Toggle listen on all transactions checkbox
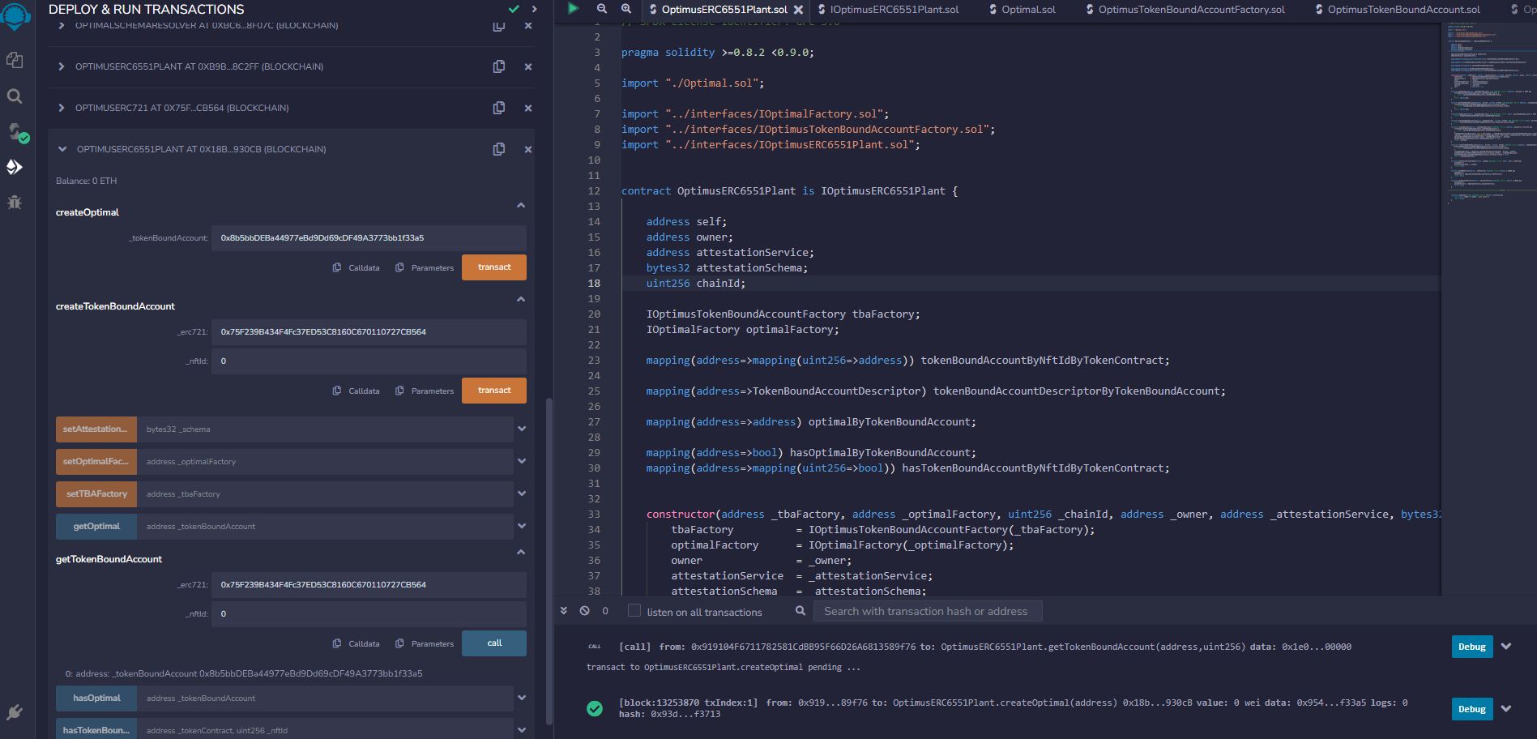Screen dimensions: 1537x739 (x=634, y=611)
